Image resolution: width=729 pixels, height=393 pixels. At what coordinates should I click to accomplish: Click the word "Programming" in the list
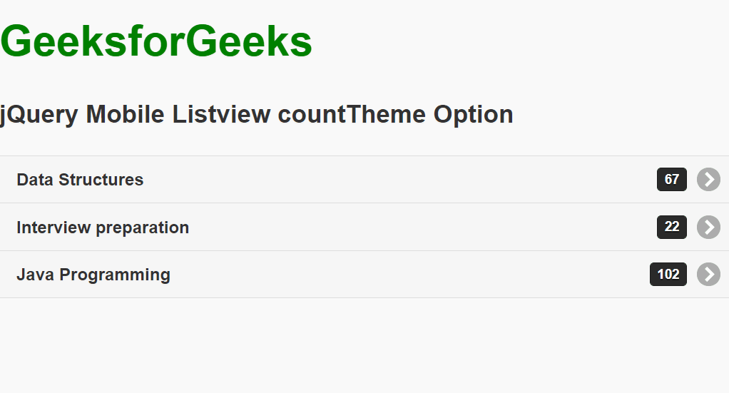[x=115, y=275]
